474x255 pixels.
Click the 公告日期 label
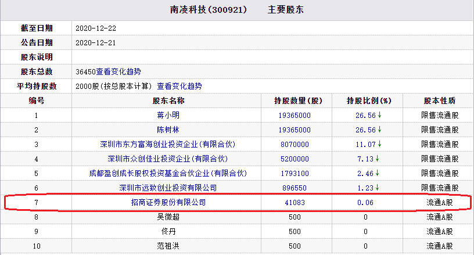point(37,42)
